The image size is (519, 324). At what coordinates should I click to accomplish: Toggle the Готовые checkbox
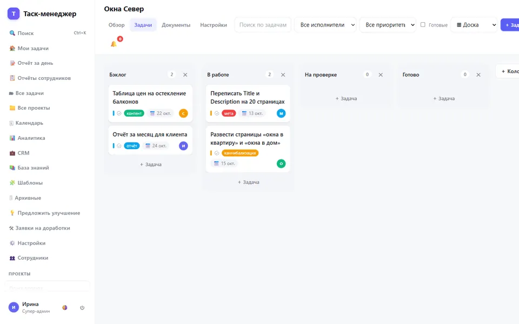click(423, 24)
